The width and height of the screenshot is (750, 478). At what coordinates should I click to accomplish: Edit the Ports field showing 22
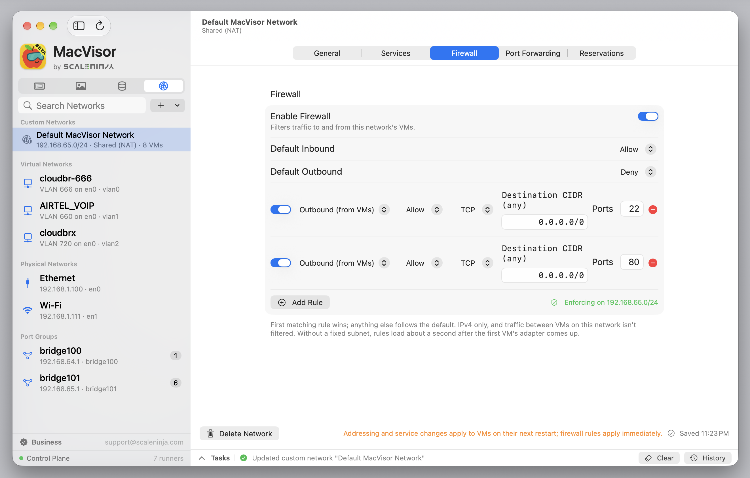point(632,209)
